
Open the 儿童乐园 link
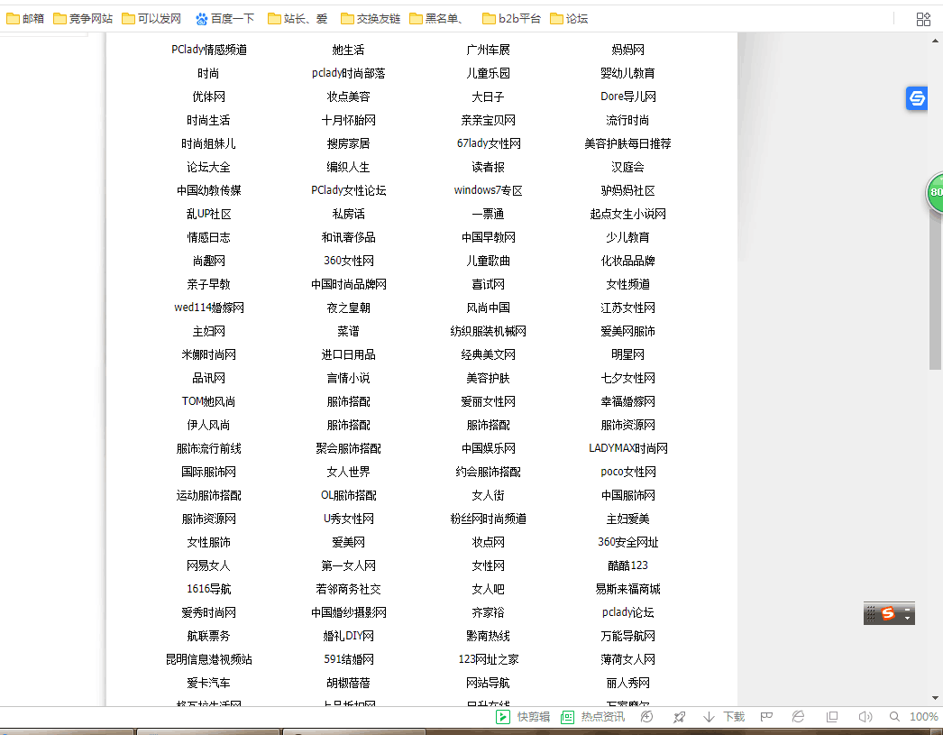(x=488, y=73)
